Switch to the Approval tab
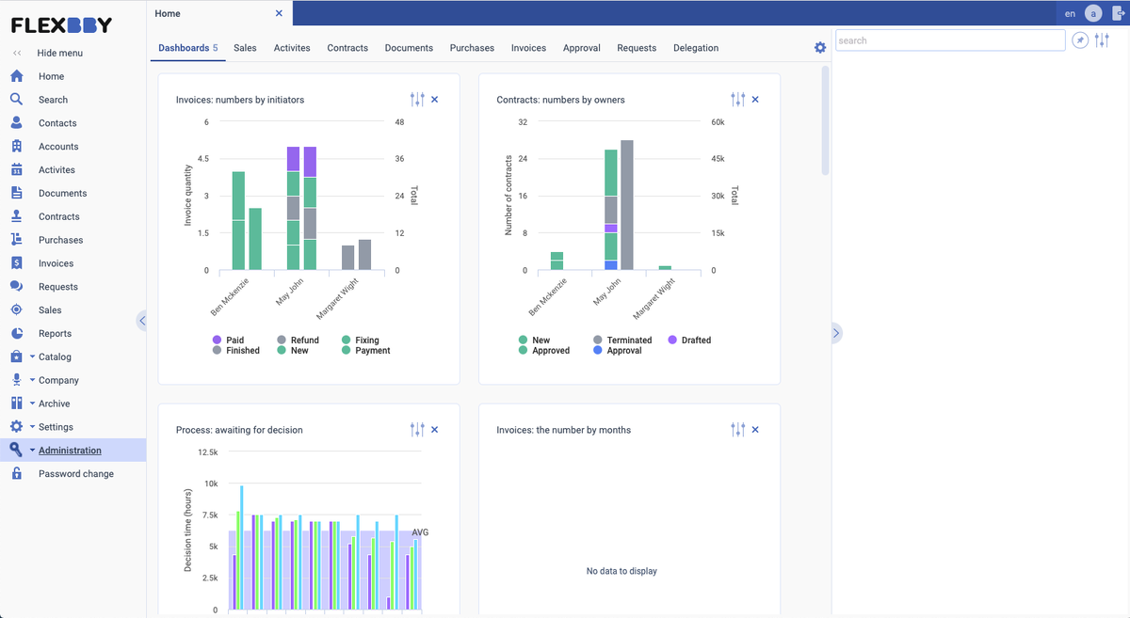This screenshot has height=618, width=1130. tap(581, 48)
